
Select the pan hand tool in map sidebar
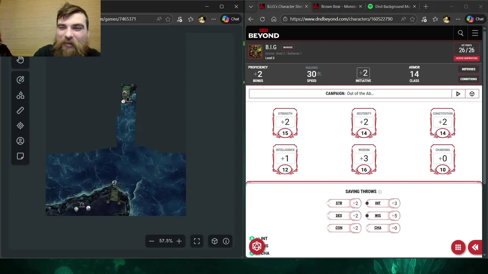pos(20,60)
